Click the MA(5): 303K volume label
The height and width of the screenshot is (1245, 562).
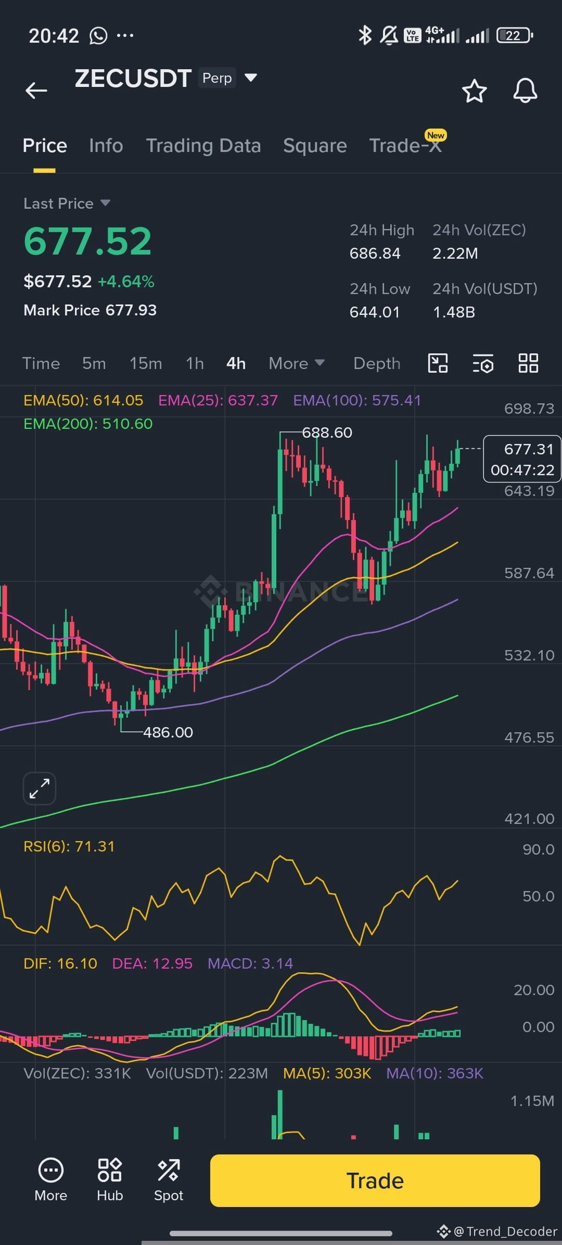tap(327, 1073)
